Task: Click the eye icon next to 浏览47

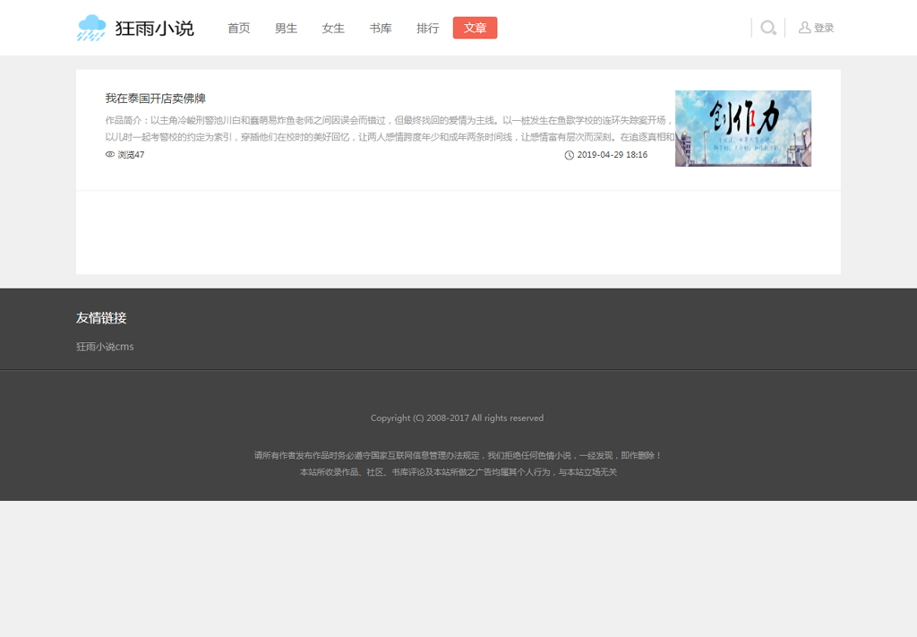Action: tap(110, 155)
